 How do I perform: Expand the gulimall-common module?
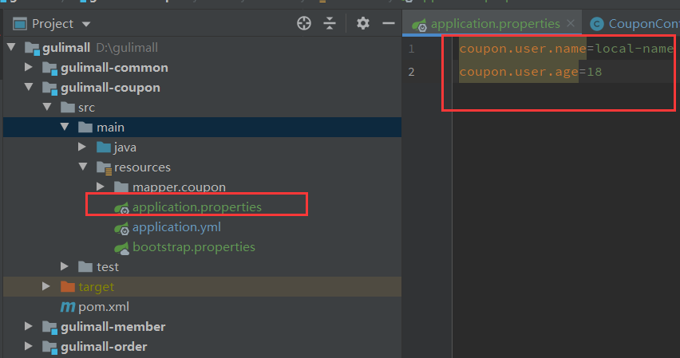click(28, 67)
